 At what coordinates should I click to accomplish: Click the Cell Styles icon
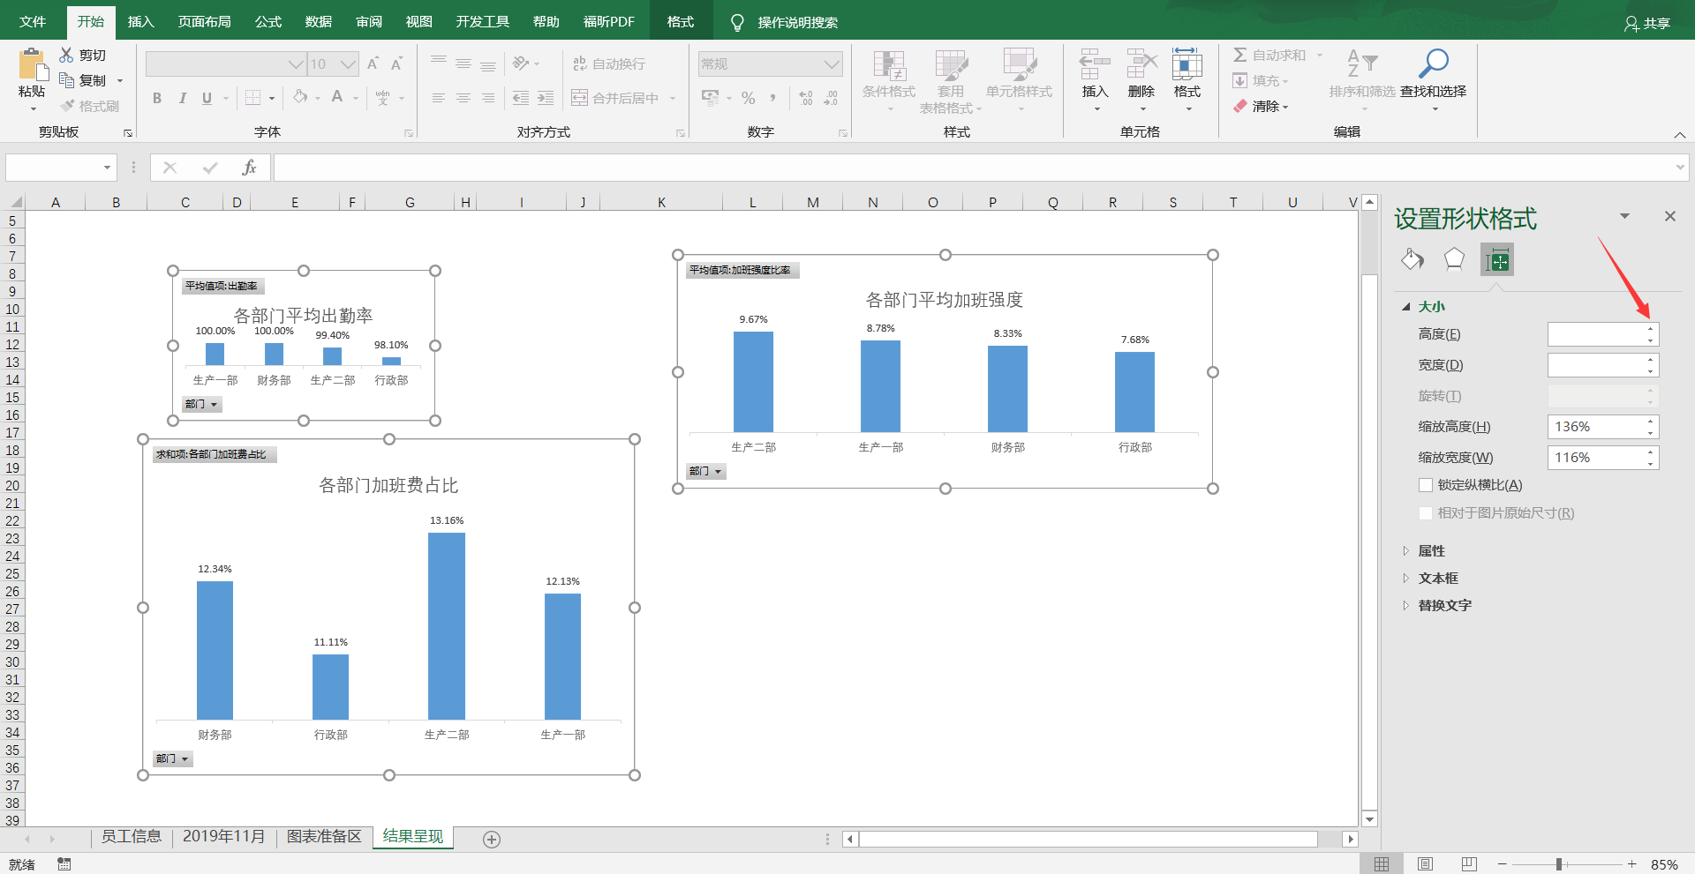[1019, 65]
